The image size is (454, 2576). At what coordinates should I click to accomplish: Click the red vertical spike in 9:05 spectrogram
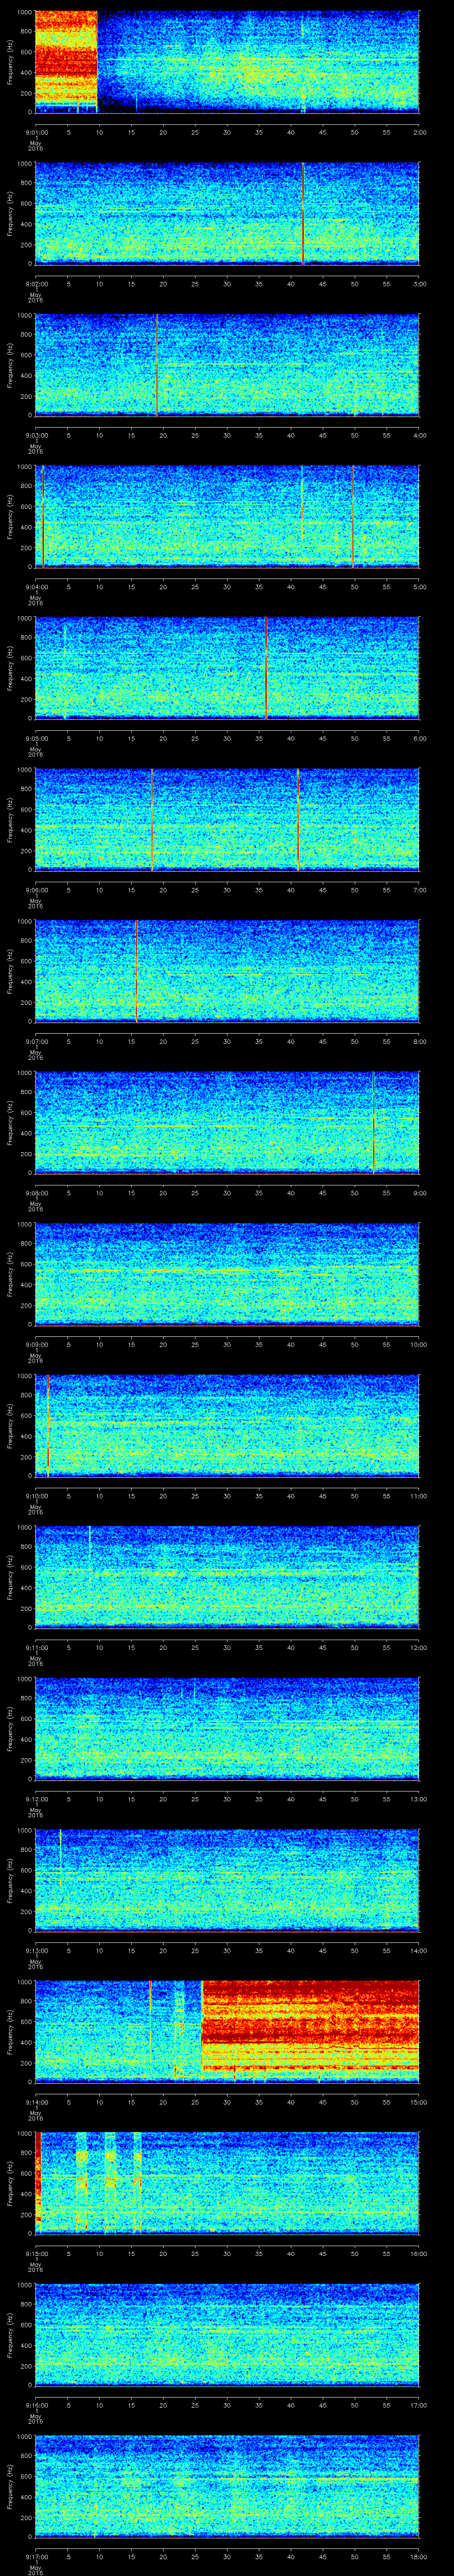266,668
